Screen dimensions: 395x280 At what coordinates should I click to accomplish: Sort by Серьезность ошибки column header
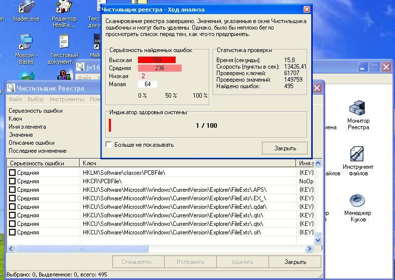coord(43,163)
